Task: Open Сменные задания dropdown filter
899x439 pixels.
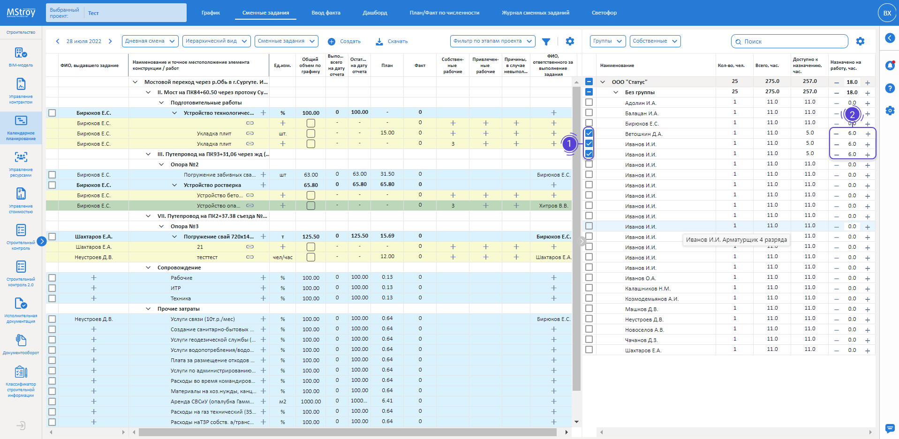Action: click(287, 41)
